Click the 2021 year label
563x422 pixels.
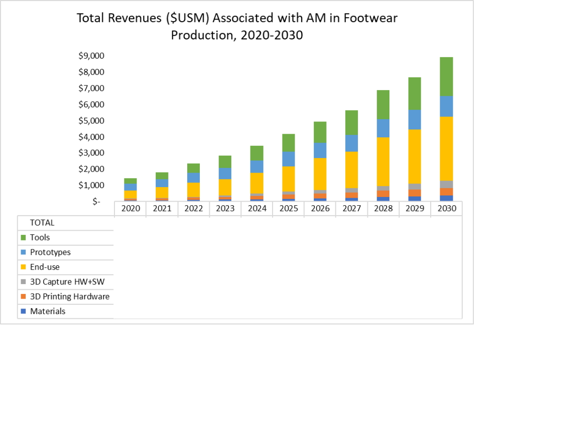click(162, 209)
